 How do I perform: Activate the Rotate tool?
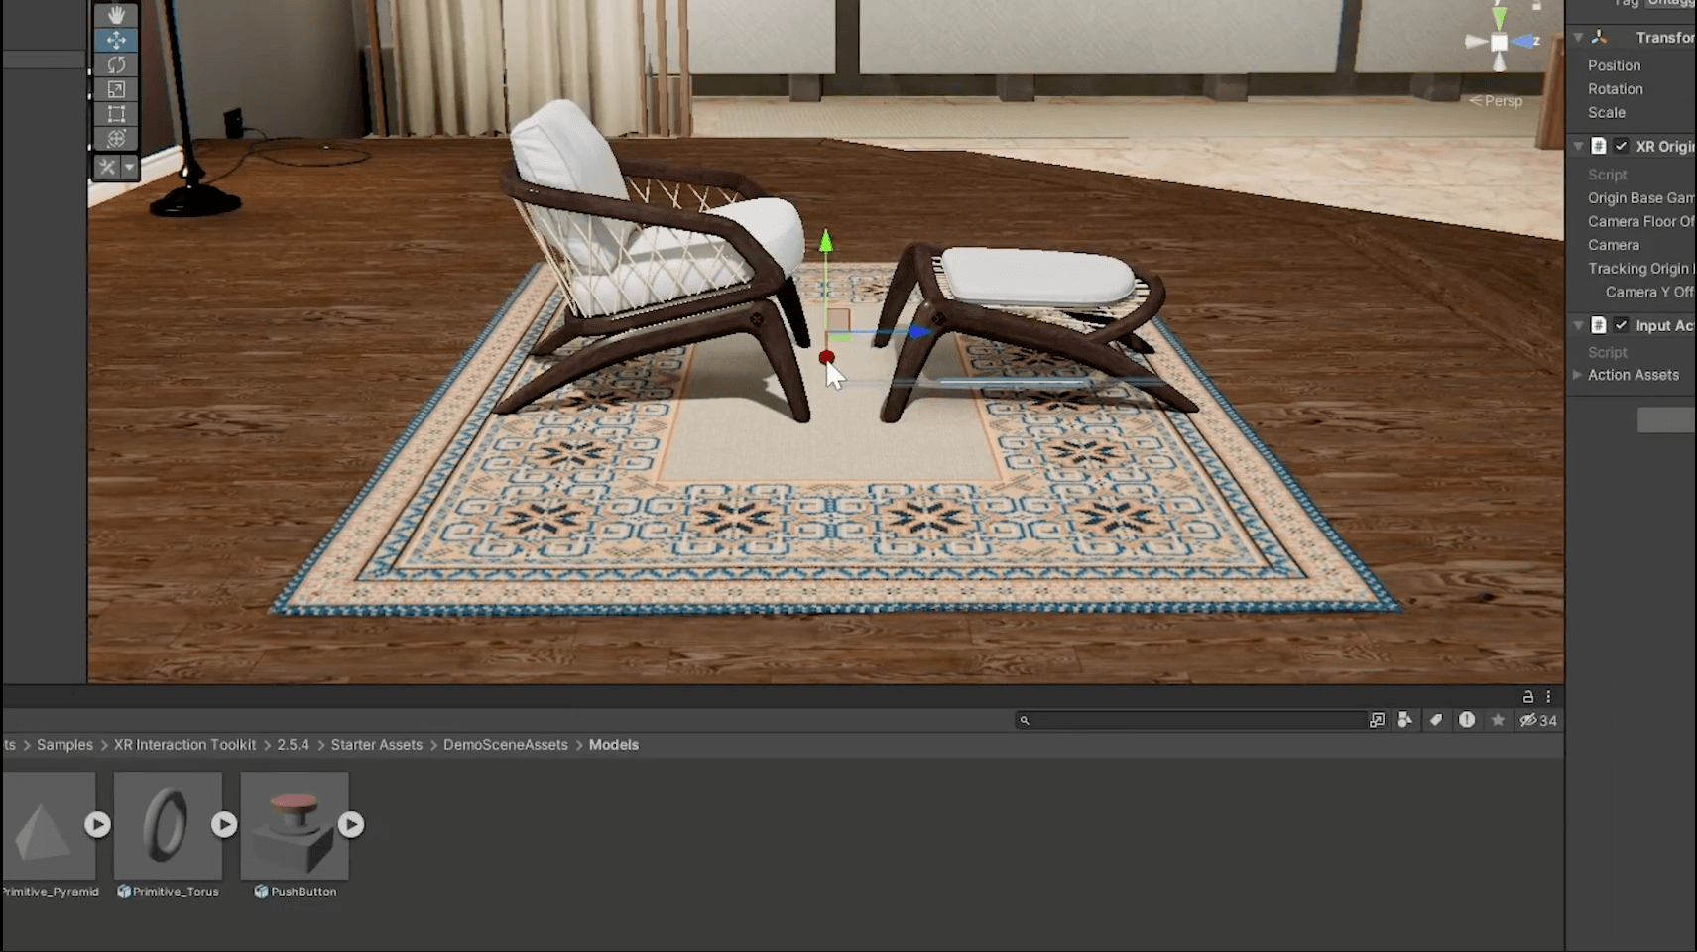pyautogui.click(x=116, y=64)
